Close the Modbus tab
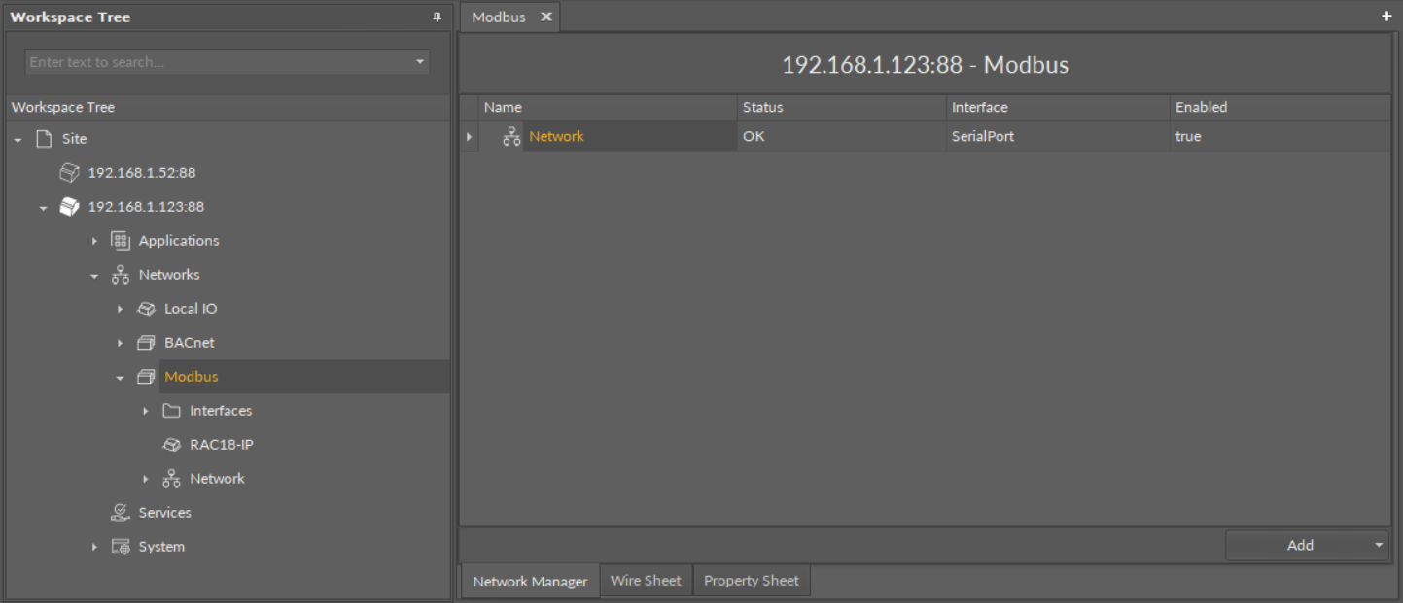This screenshot has width=1403, height=603. [546, 17]
